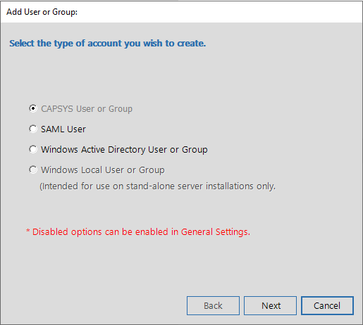Pick the Windows Local User or Group radio
This screenshot has width=363, height=325.
33,170
